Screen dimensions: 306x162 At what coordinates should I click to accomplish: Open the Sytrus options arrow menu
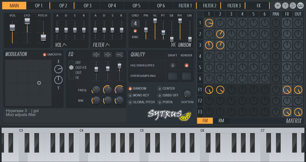278,5
